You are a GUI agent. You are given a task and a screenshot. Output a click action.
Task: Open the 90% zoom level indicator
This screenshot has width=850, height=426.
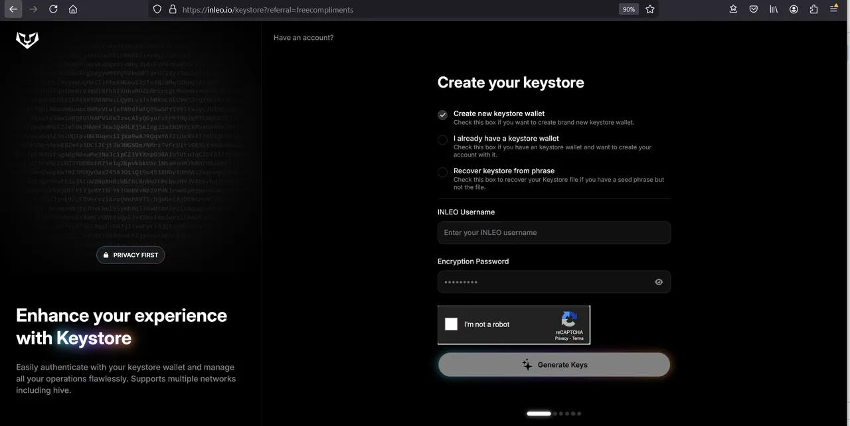point(629,9)
